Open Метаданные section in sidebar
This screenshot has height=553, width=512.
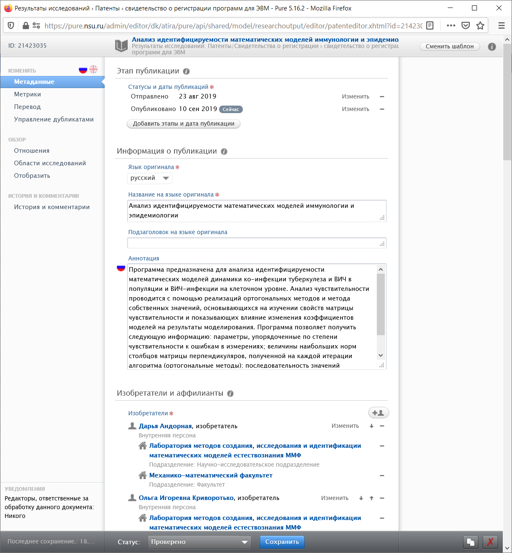click(x=52, y=82)
